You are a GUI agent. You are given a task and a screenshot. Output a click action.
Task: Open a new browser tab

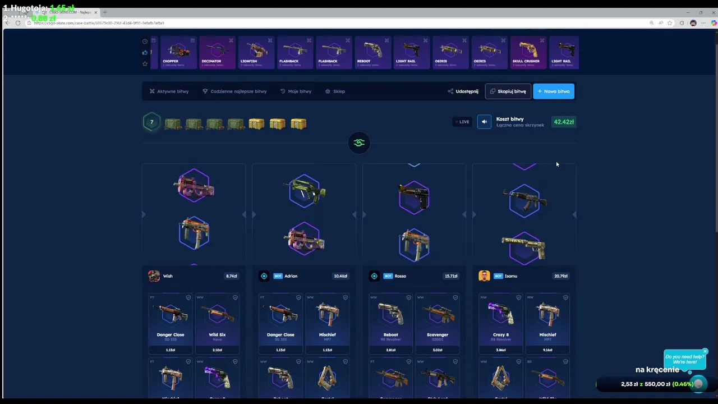[104, 12]
